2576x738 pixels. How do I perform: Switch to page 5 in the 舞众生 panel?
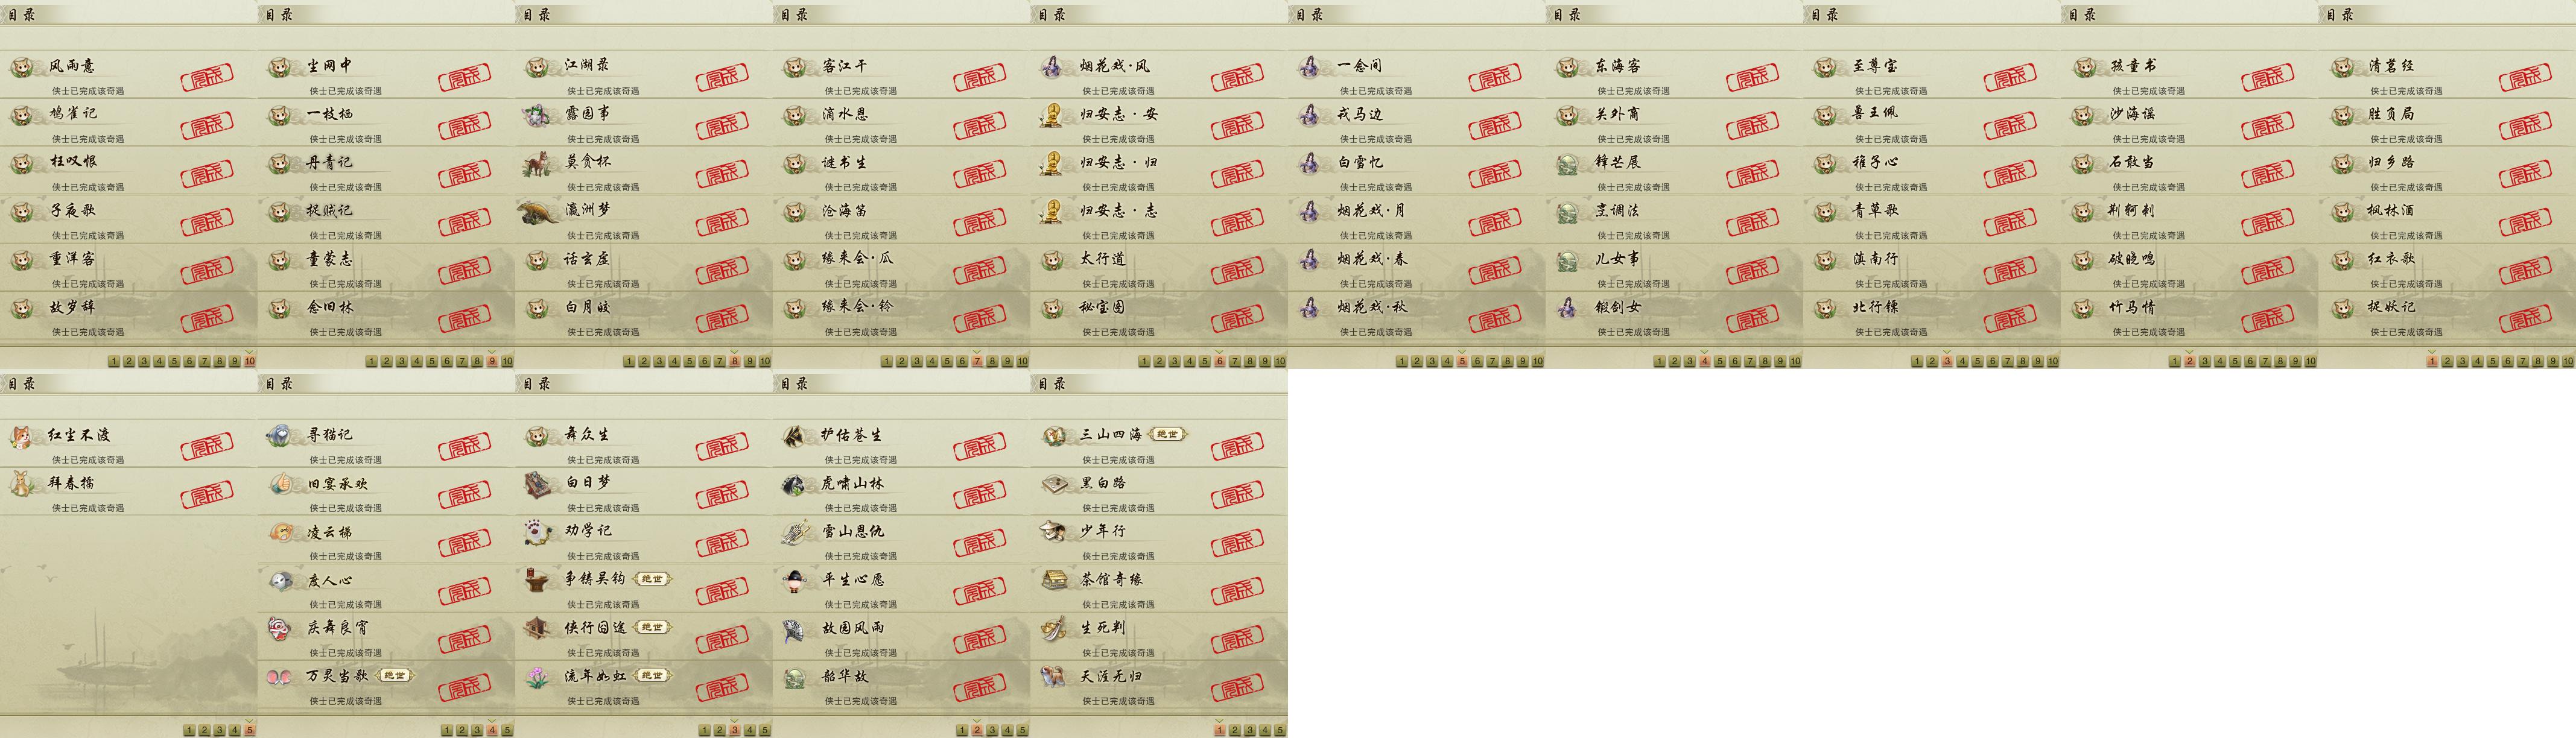tap(764, 730)
